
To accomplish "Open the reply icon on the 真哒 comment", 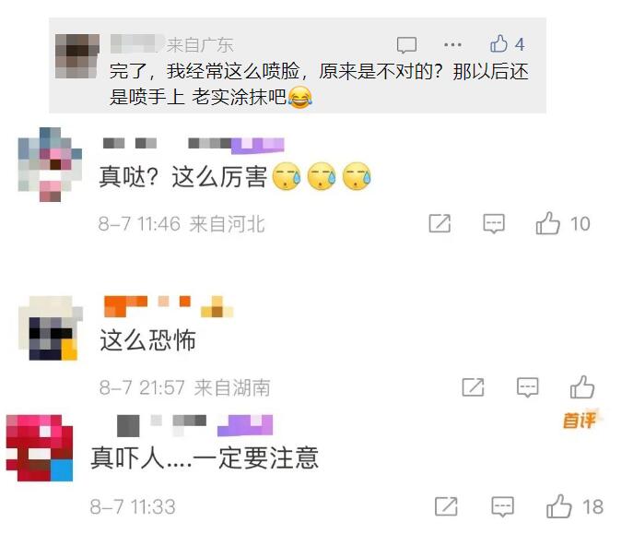I will click(494, 223).
